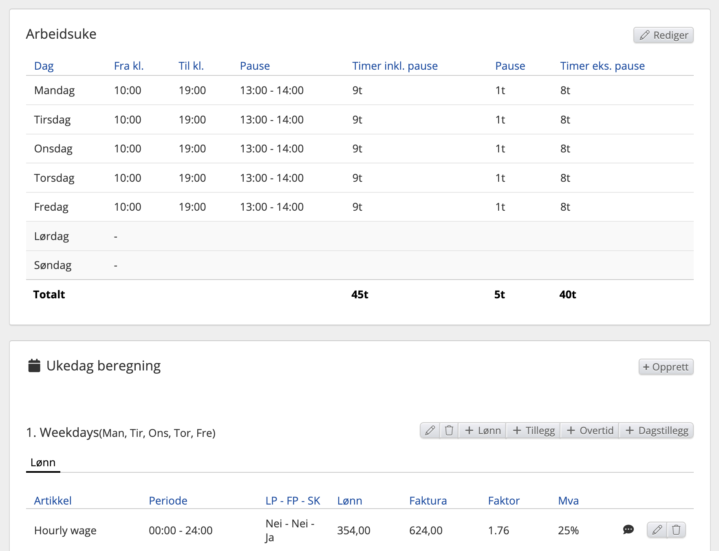Click the Opprett button in Ukedag beregning
719x551 pixels.
(x=666, y=367)
